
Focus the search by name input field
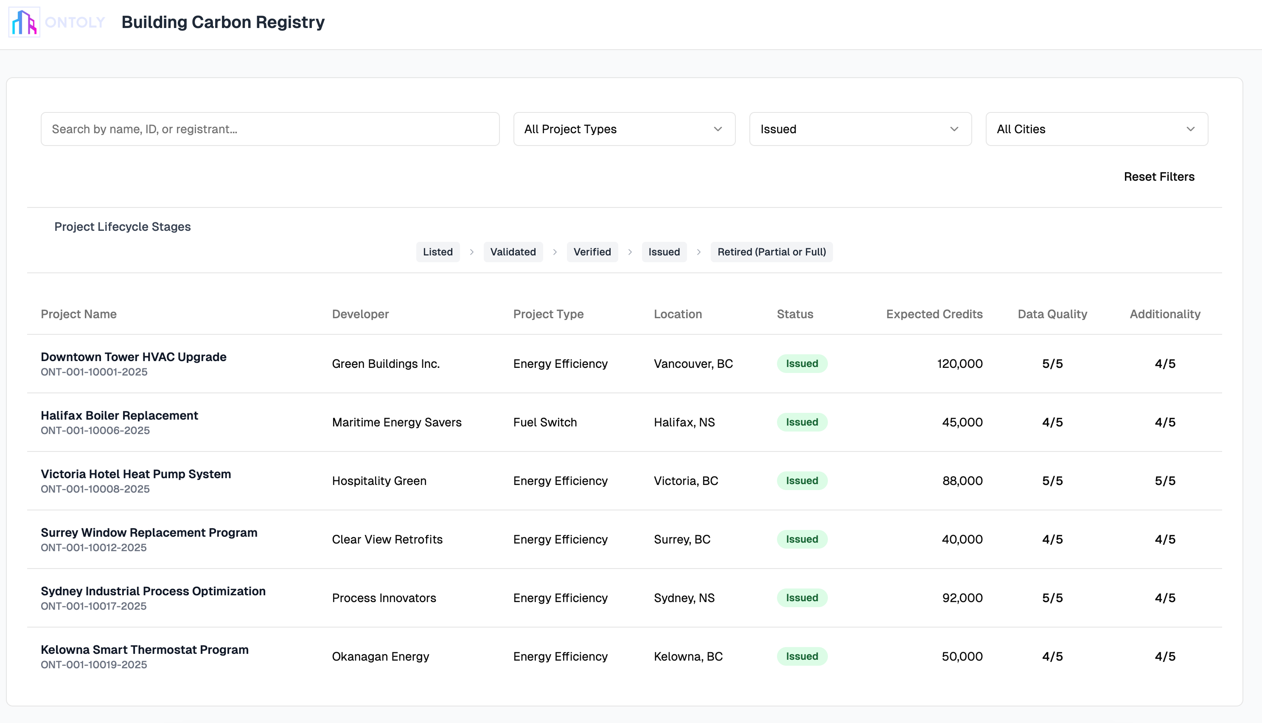[x=269, y=129]
